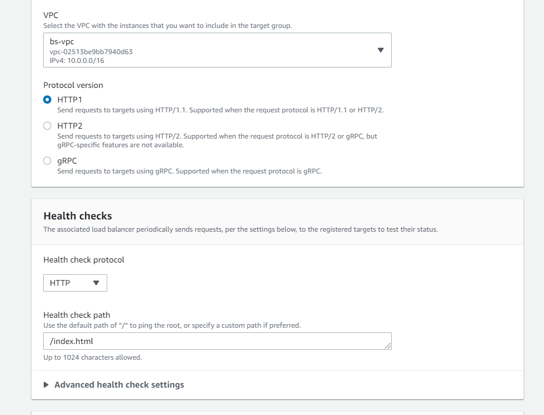Click the Health check protocol caret arrow
Image resolution: width=544 pixels, height=415 pixels.
[x=96, y=283]
